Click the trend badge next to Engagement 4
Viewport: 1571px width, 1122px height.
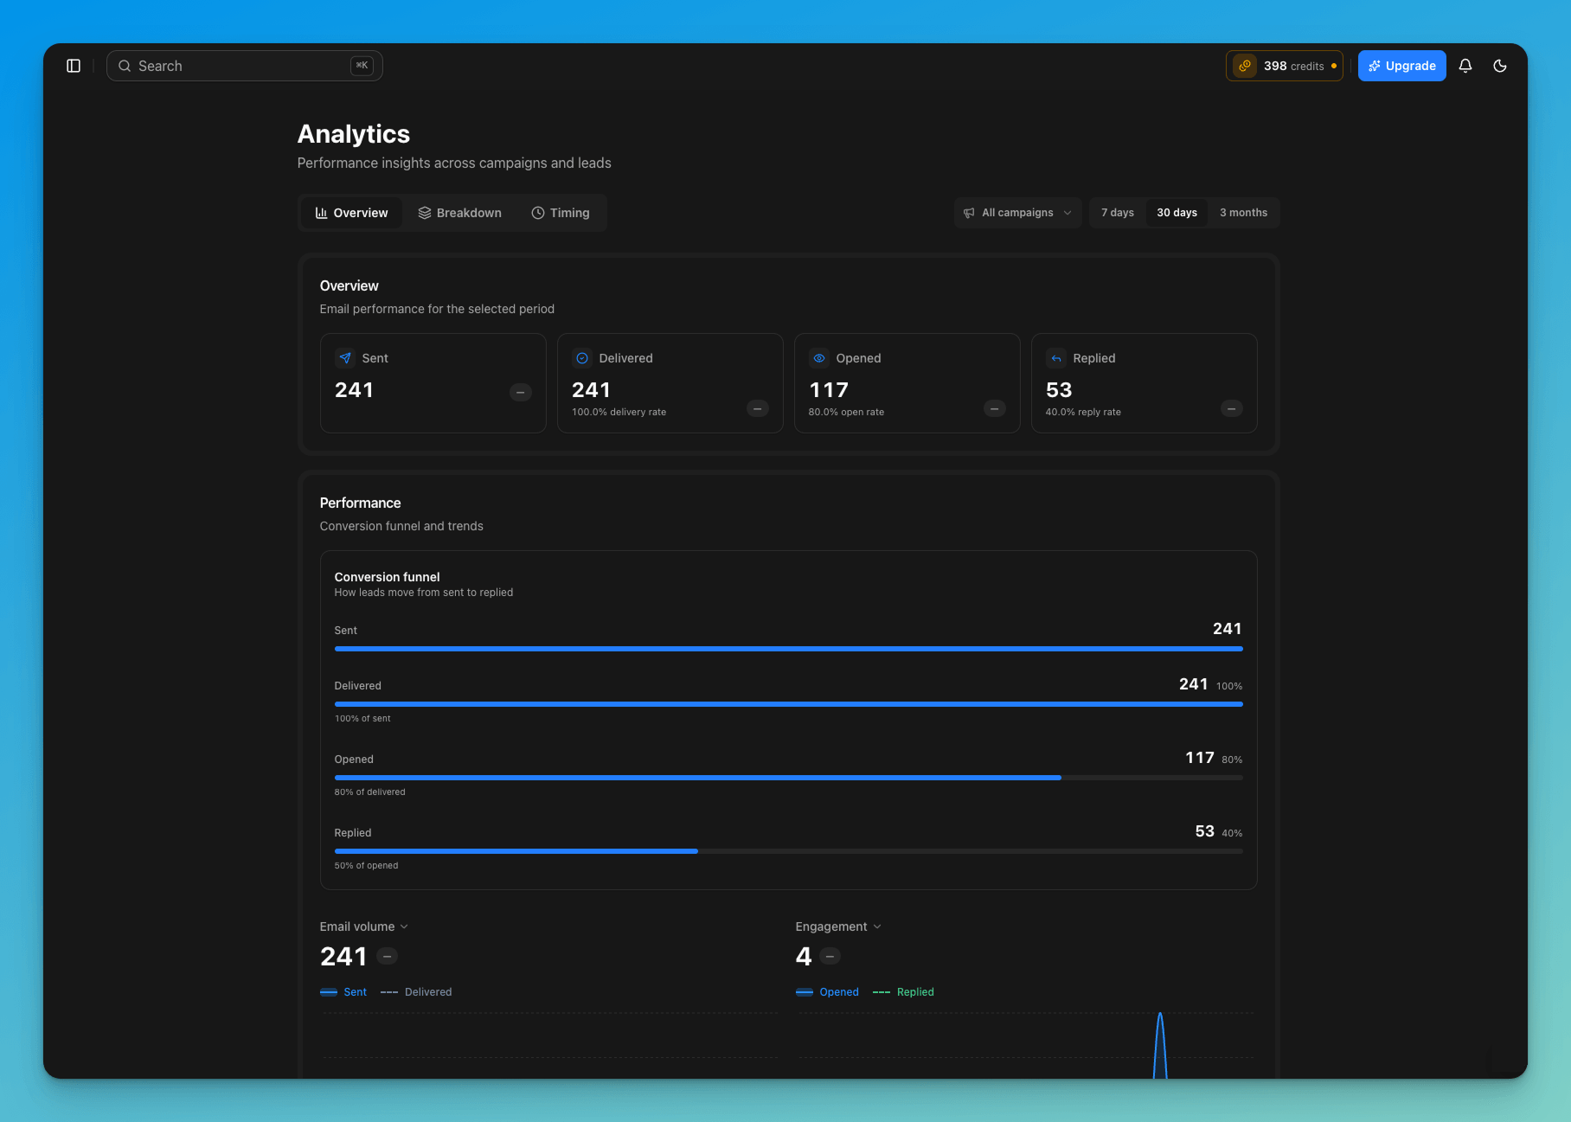[830, 956]
